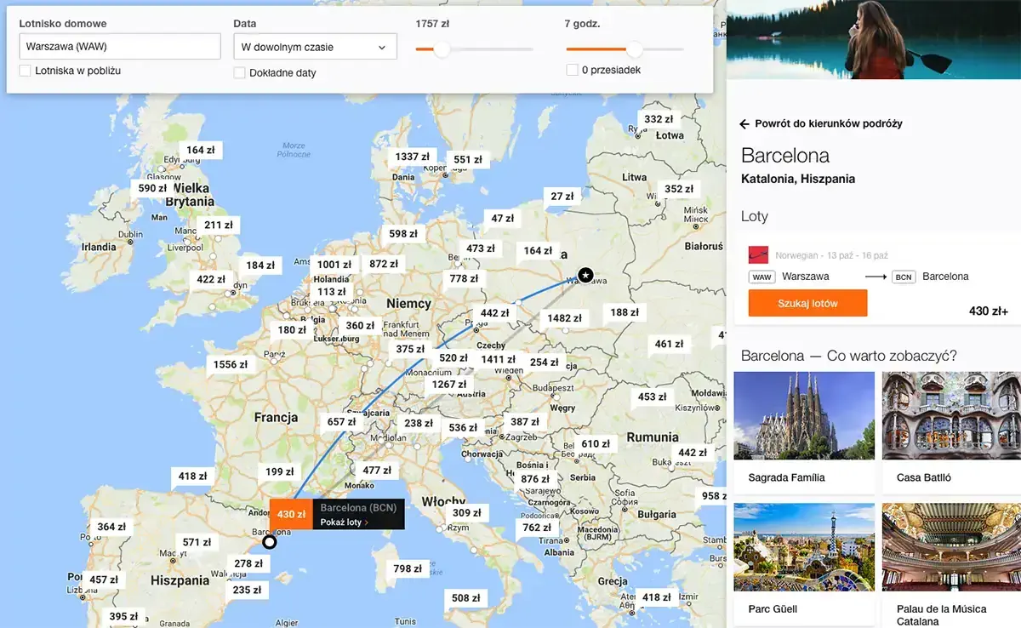Click Pokaż loty in Barcelona tooltip
The width and height of the screenshot is (1021, 628).
pos(344,522)
